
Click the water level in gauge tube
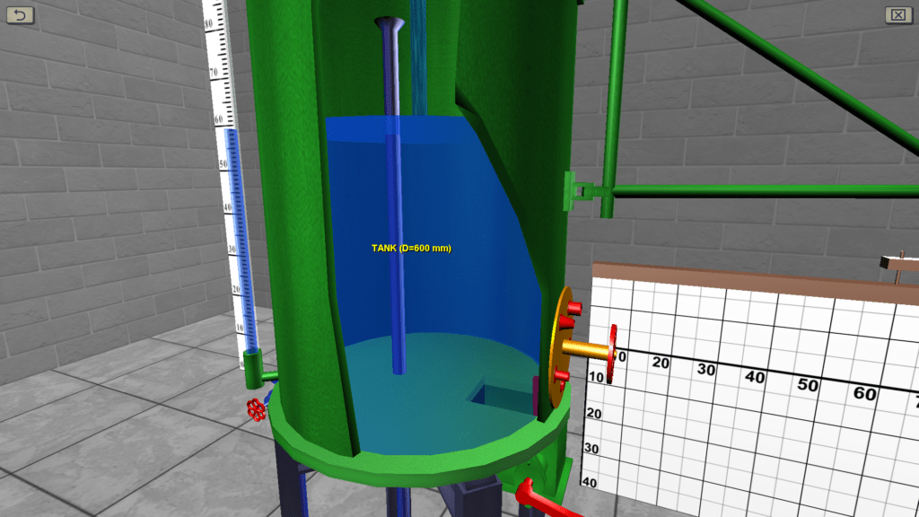[x=232, y=132]
